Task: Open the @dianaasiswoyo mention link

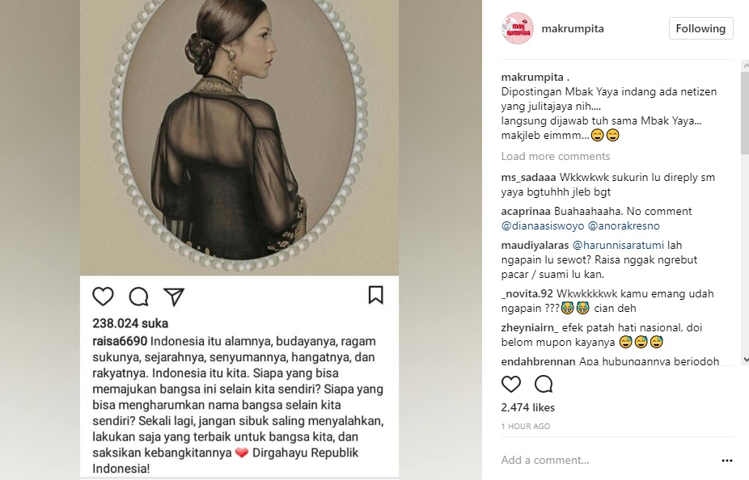Action: coord(543,225)
